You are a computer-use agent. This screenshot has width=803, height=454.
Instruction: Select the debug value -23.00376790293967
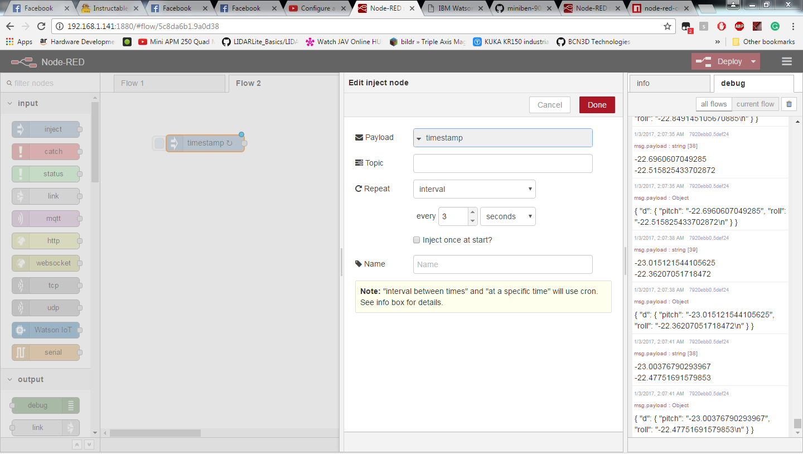[673, 366]
